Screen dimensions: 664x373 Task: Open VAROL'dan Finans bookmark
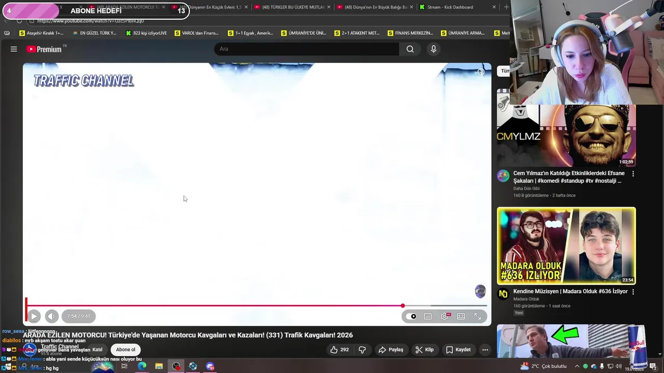pyautogui.click(x=197, y=33)
